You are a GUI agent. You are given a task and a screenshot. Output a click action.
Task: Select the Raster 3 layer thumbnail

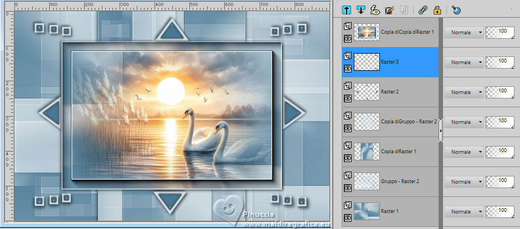[367, 62]
